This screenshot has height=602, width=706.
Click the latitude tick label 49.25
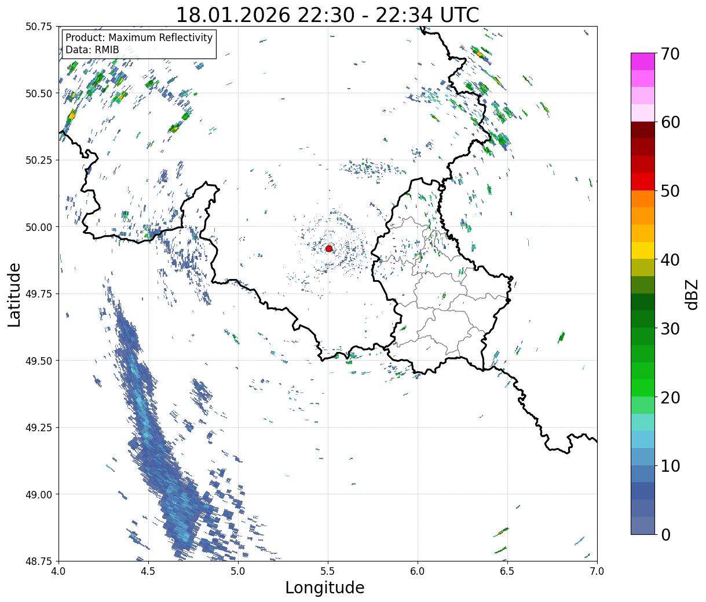39,428
